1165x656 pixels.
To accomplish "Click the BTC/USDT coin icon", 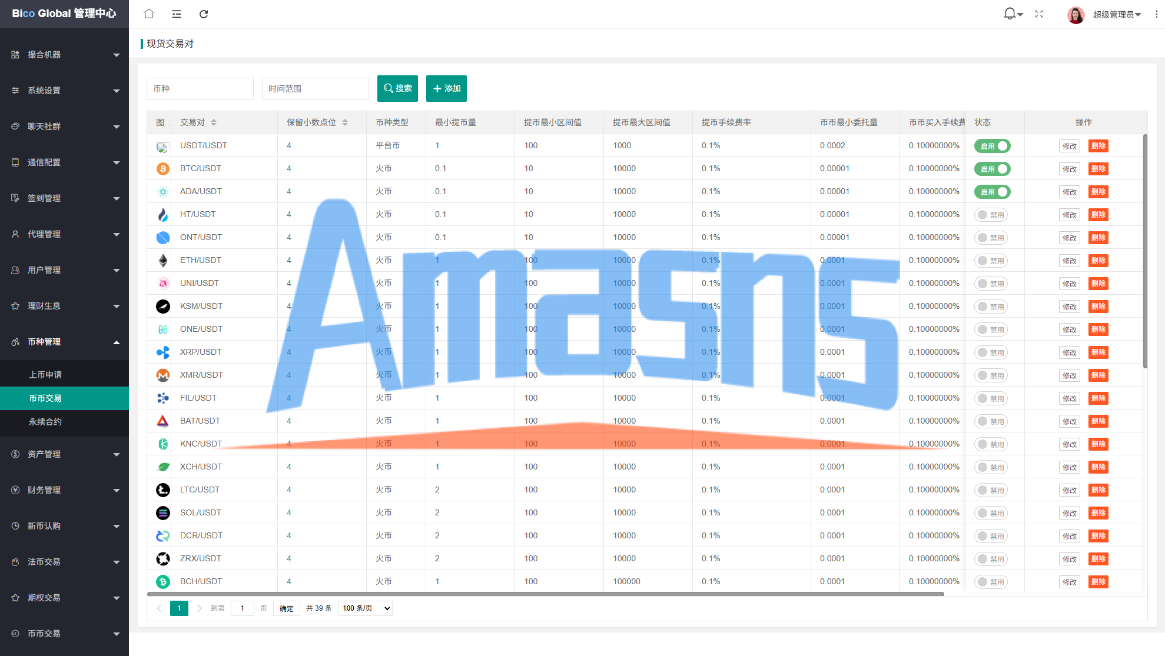I will pyautogui.click(x=163, y=169).
